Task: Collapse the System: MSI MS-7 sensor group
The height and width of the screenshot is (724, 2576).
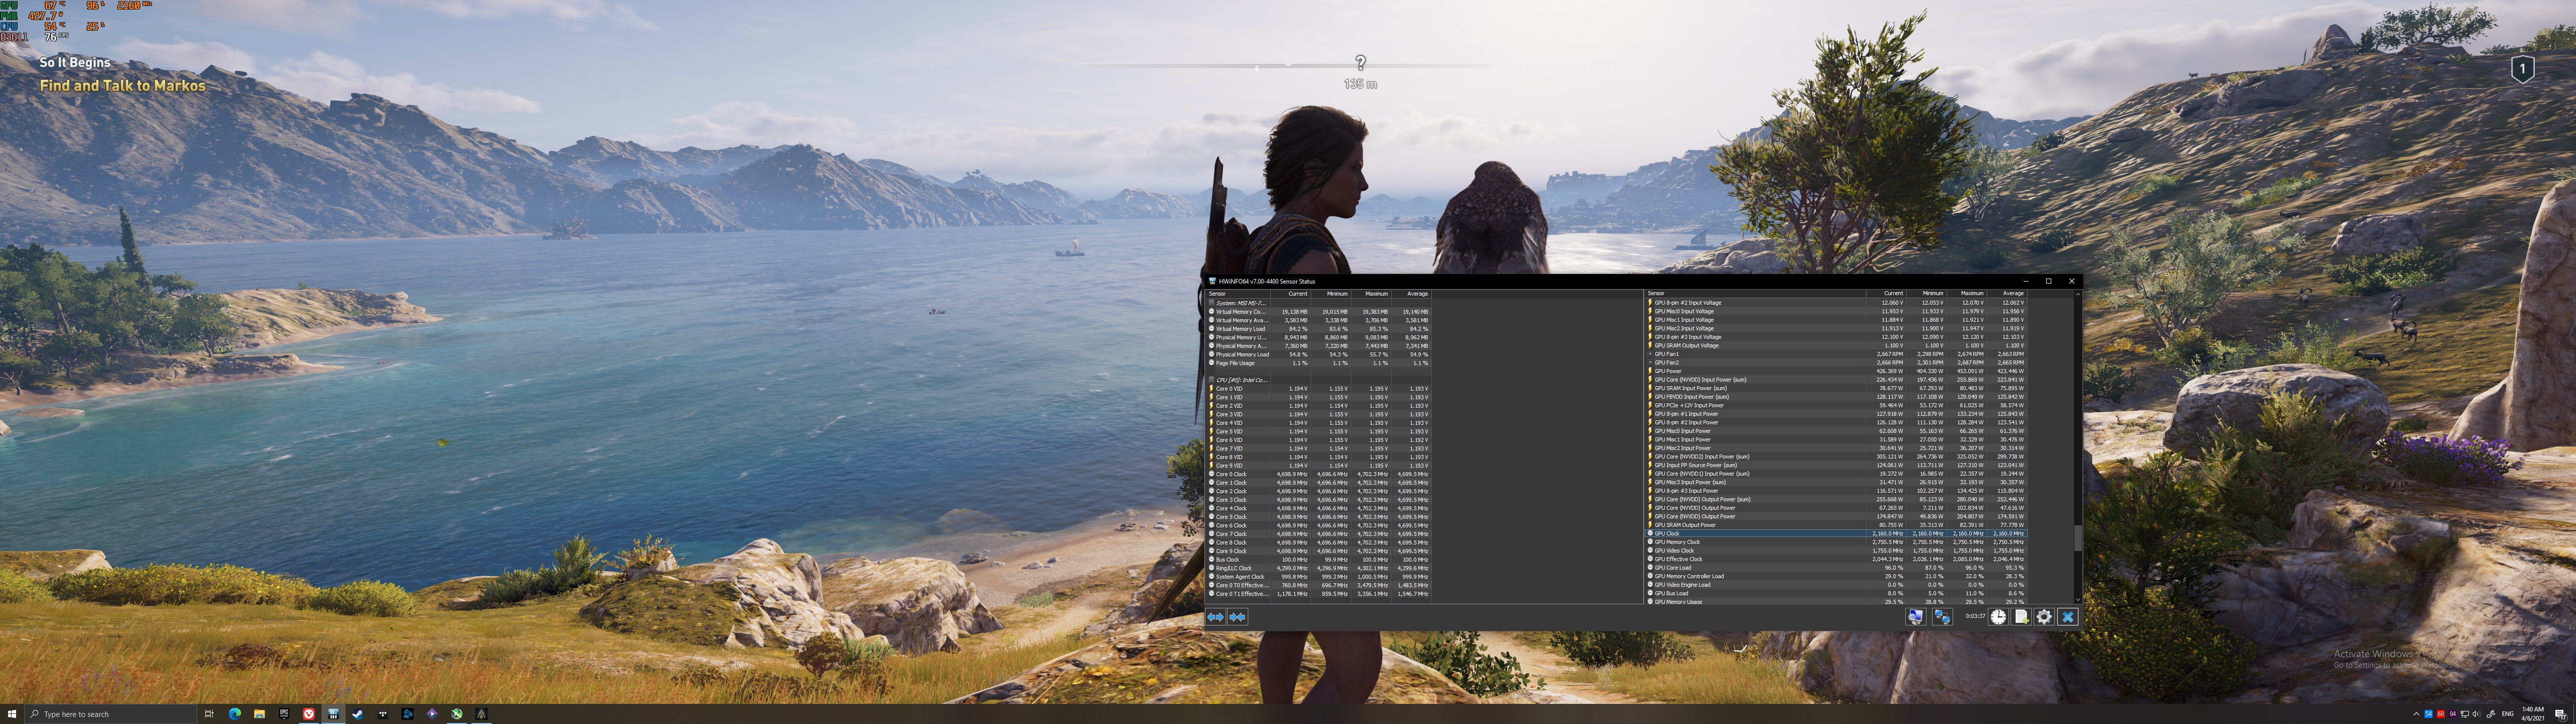Action: pyautogui.click(x=1212, y=303)
